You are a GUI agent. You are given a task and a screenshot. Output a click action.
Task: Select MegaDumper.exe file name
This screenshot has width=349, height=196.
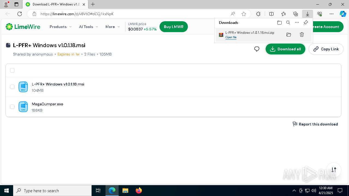[x=47, y=104]
